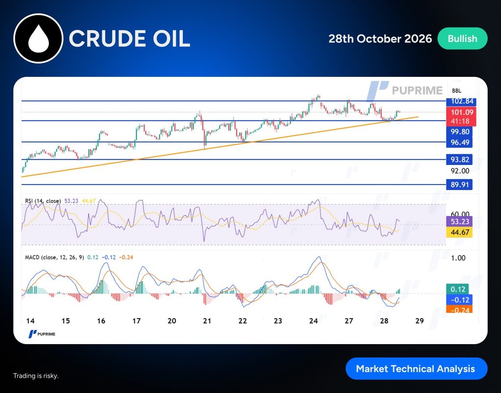This screenshot has width=501, height=393.
Task: Select the 96.49 support level tag
Action: coord(459,142)
